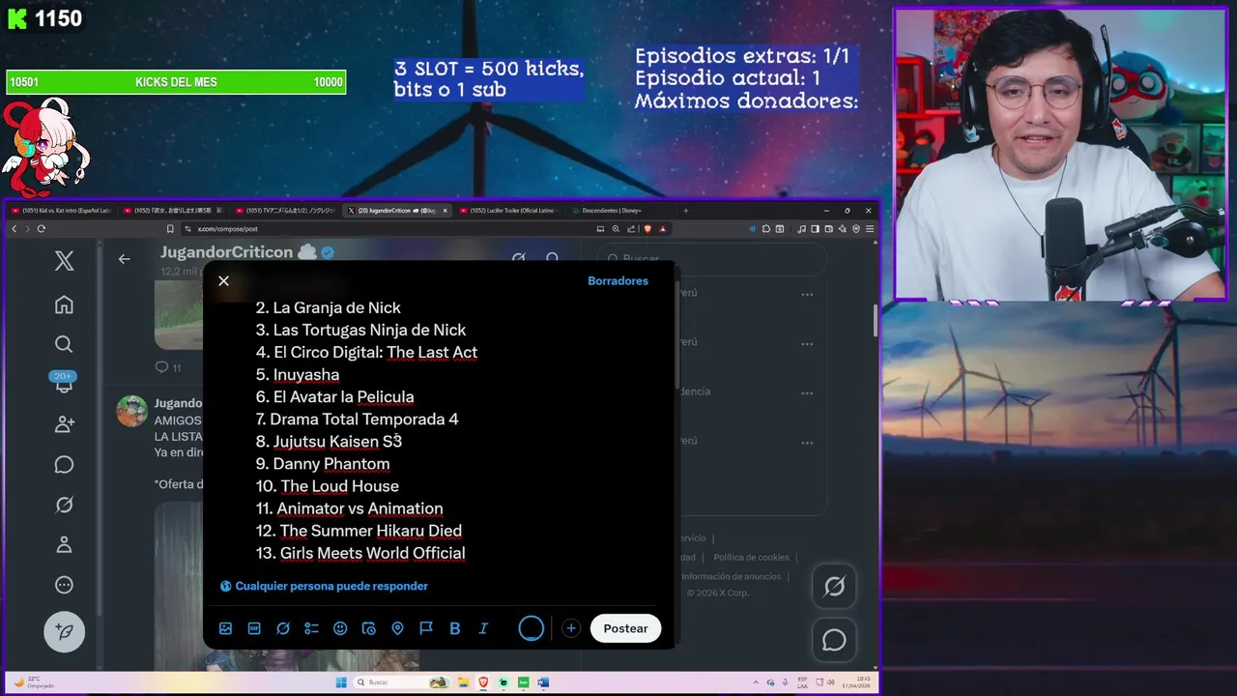Open Grok in X sidebar
The height and width of the screenshot is (696, 1237).
click(64, 505)
